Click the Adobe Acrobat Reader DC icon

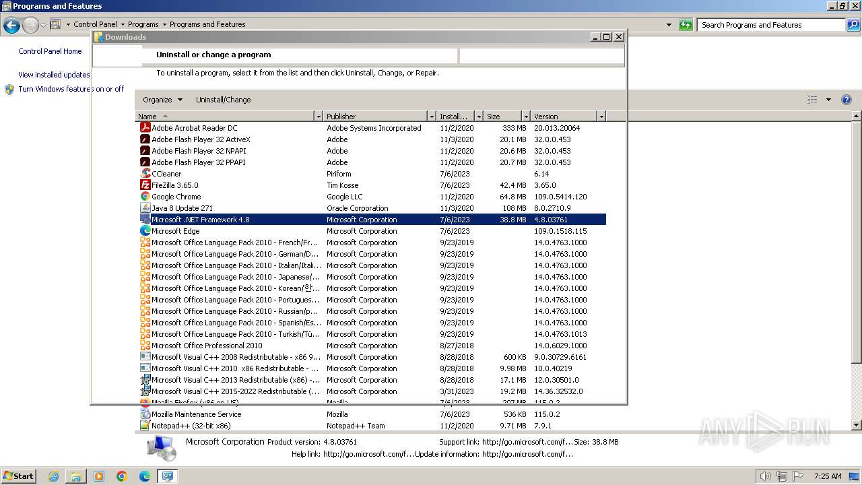coord(145,128)
